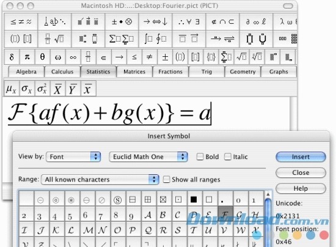Viewport: 336px width, 247px height.
Task: Select the script Q character in grid
Action: point(148,230)
